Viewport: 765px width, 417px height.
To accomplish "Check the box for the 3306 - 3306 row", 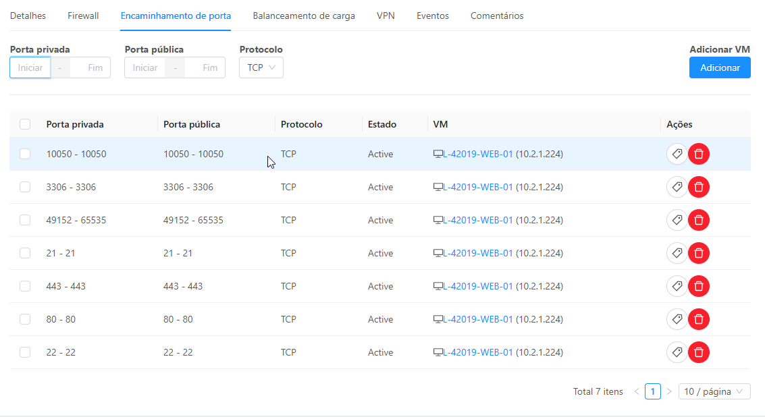I will coord(25,187).
